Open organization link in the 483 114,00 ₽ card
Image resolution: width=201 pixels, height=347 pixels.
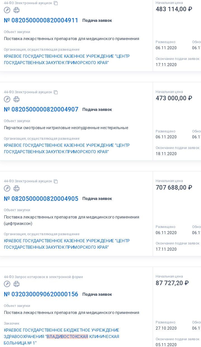coord(67,59)
